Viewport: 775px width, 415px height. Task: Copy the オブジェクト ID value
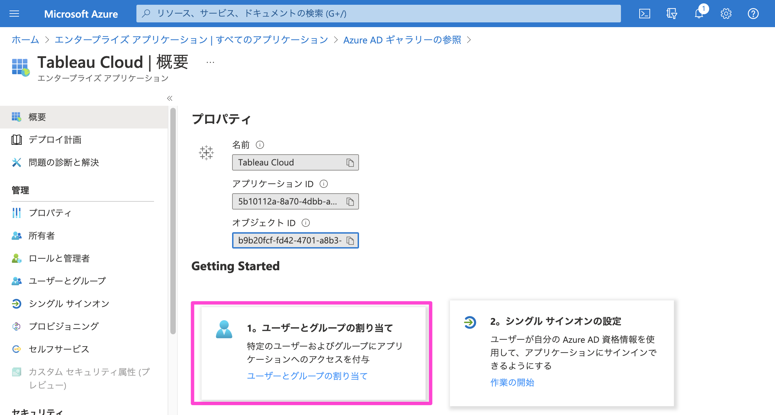coord(350,240)
